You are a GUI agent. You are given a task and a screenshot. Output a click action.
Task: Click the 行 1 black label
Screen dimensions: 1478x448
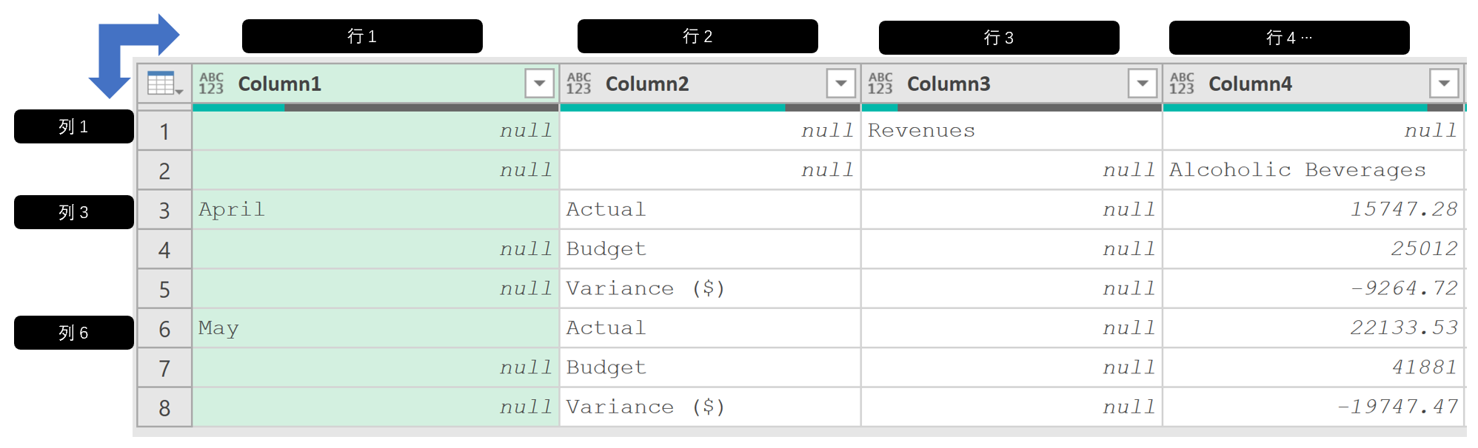pos(362,36)
